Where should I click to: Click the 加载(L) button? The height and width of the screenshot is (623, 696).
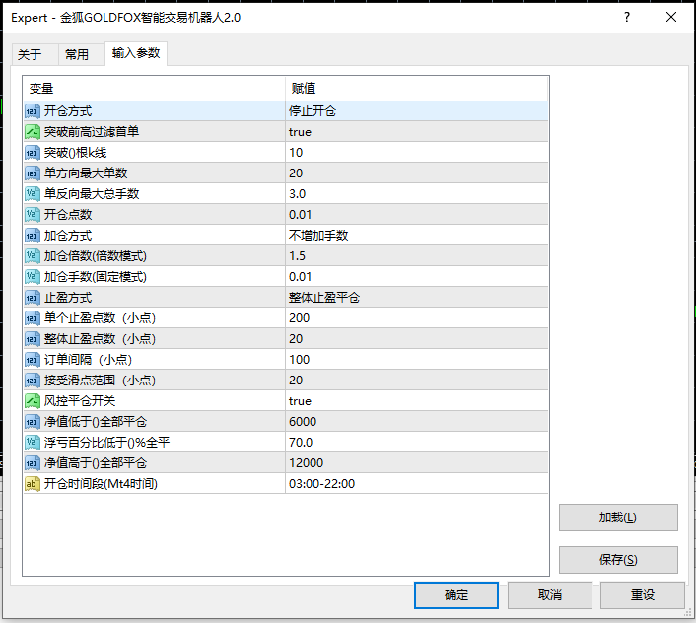coord(618,518)
